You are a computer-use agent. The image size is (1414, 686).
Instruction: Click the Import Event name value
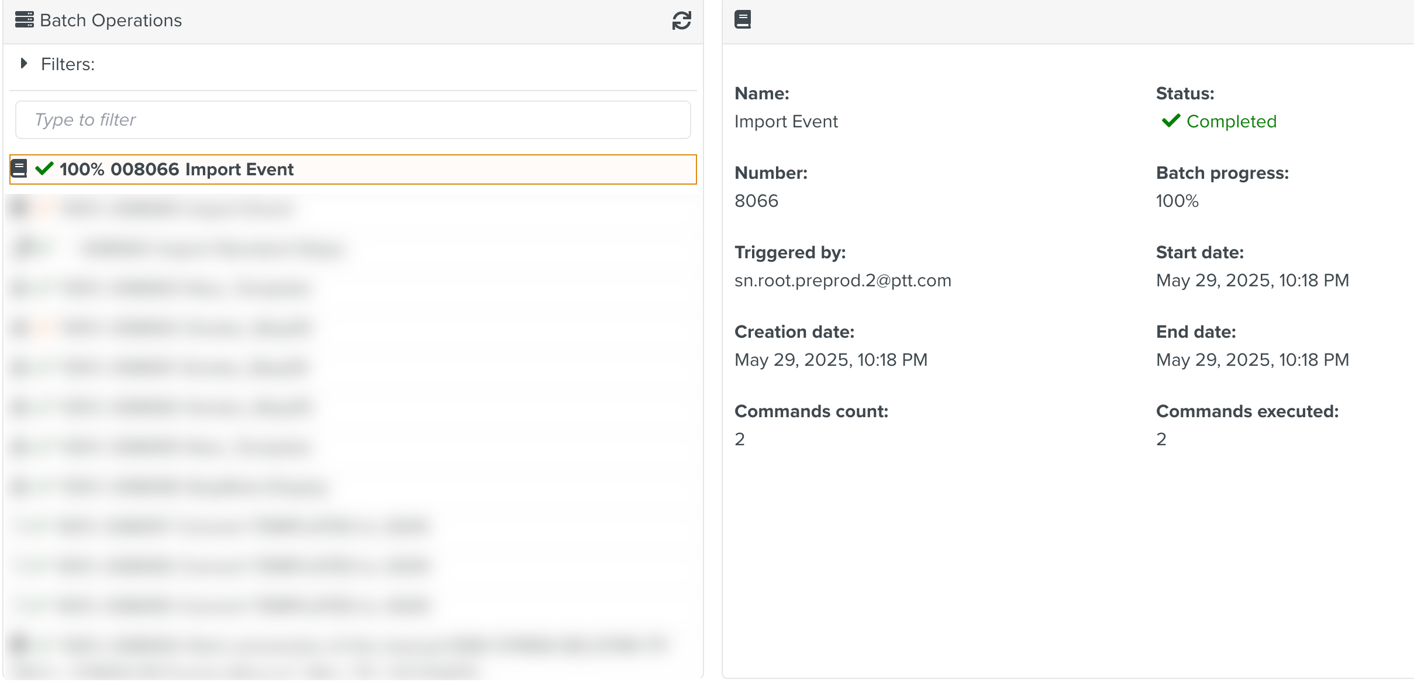(x=785, y=122)
